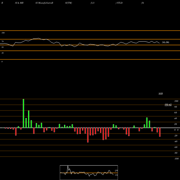Click the MR axis label -20
The image size is (180, 180).
(176, 136)
